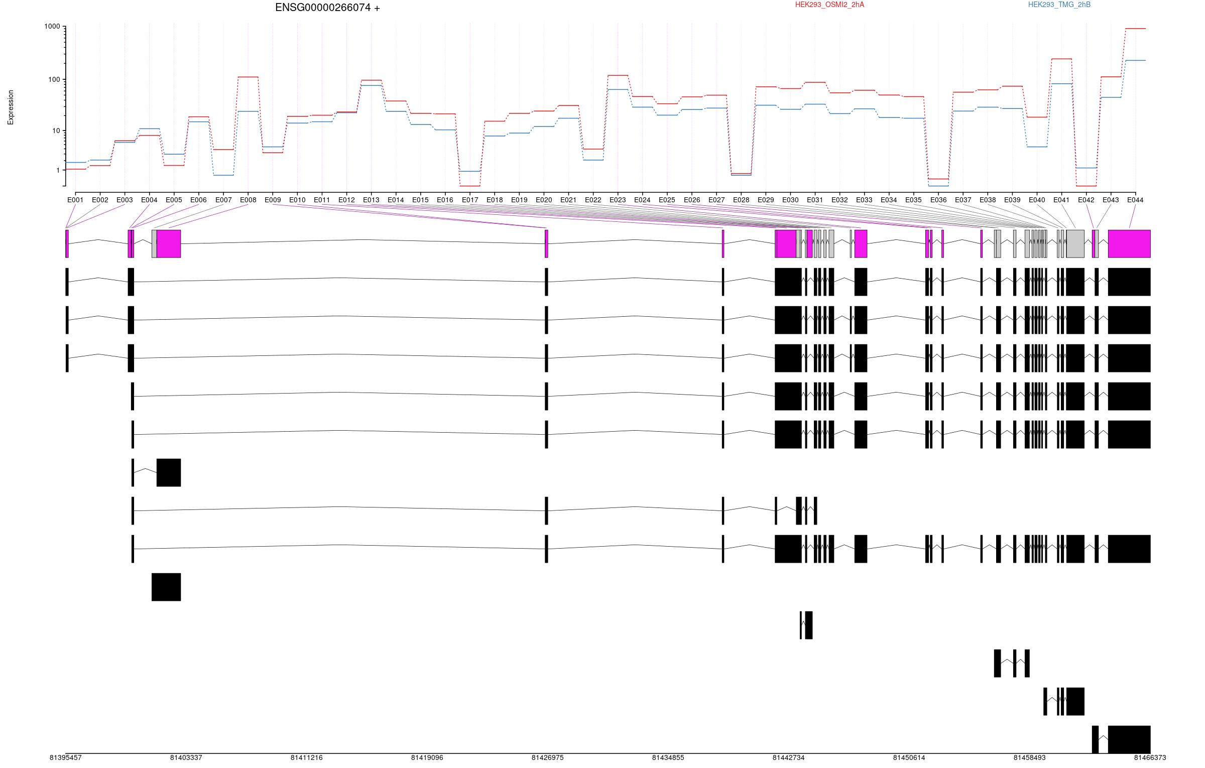Click exon label E037
1205x768 pixels.
tap(963, 200)
